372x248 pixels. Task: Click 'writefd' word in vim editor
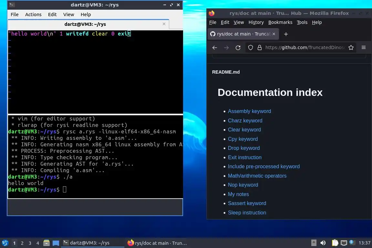click(77, 34)
